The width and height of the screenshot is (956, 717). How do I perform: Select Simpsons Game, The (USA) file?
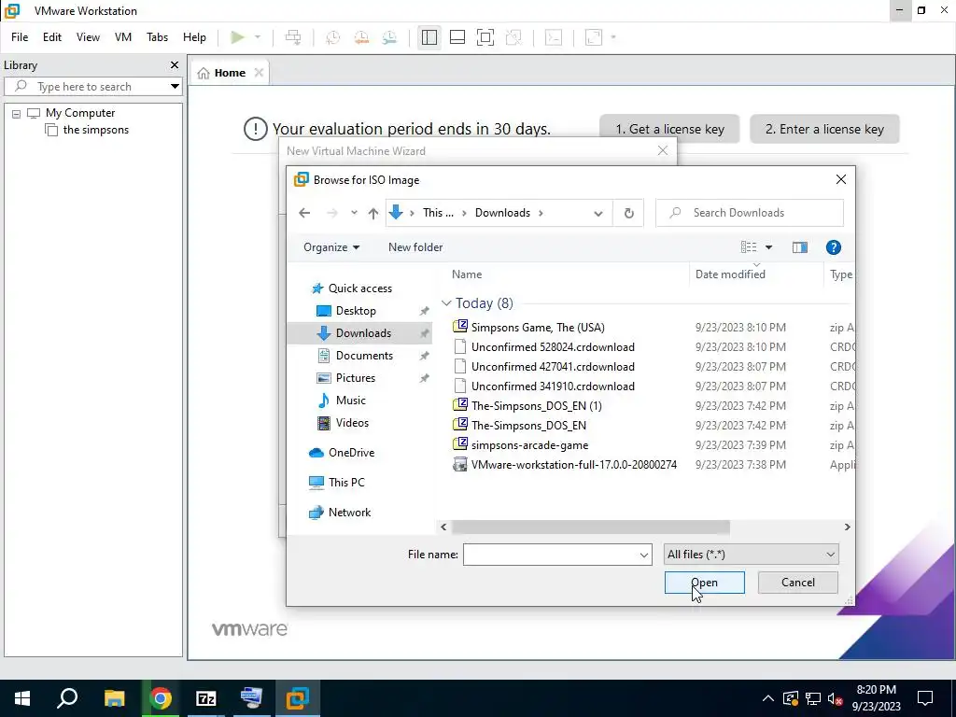[538, 328]
